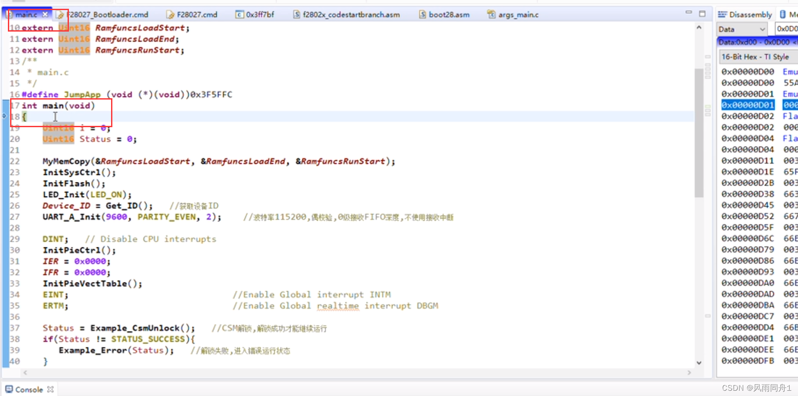Click the IER = 0x0000 line
This screenshot has width=798, height=396.
pyautogui.click(x=76, y=261)
